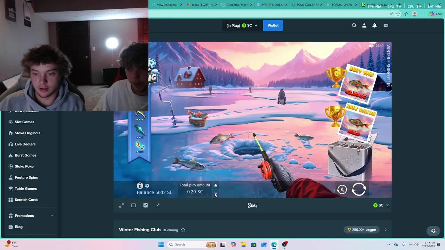
Task: Switch to the PROFIT-SHARE tab
Action: coord(272,5)
